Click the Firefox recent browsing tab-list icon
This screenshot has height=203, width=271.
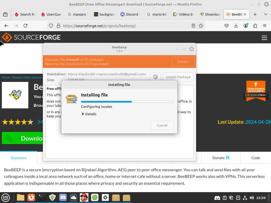(x=5, y=14)
